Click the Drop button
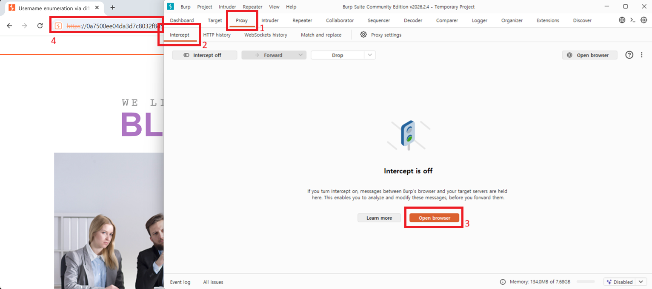Screen dimensions: 652x289 [337, 55]
